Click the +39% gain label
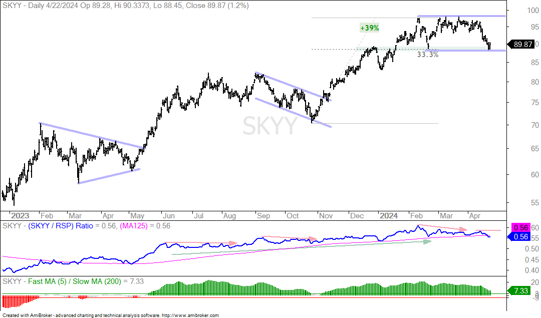Viewport: 541px width, 318px height. [x=369, y=28]
